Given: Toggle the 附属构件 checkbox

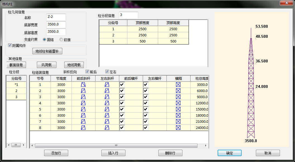Looking at the screenshot, I should [x=10, y=46].
